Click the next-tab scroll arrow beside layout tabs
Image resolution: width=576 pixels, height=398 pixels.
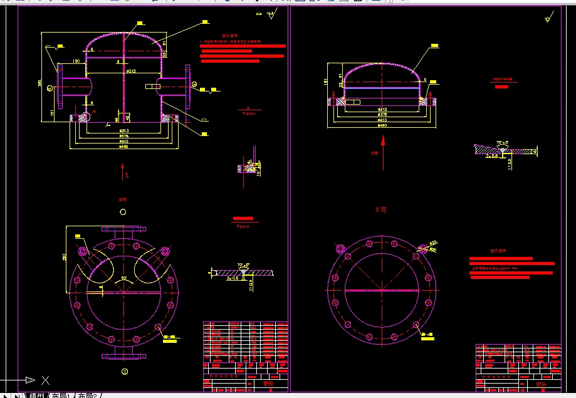[x=6, y=395]
